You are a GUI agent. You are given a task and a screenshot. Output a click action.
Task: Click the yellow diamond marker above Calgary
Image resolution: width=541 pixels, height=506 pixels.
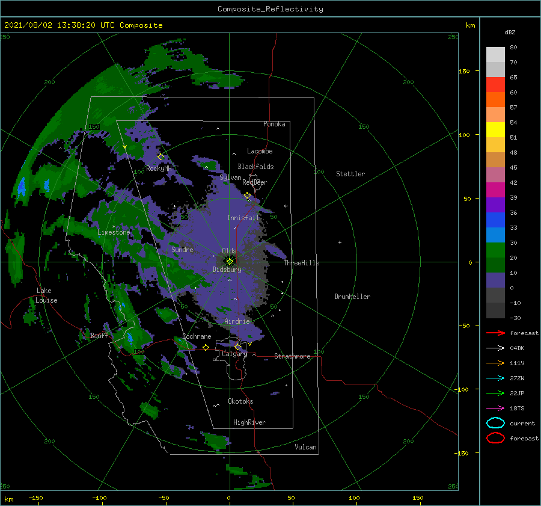click(237, 347)
